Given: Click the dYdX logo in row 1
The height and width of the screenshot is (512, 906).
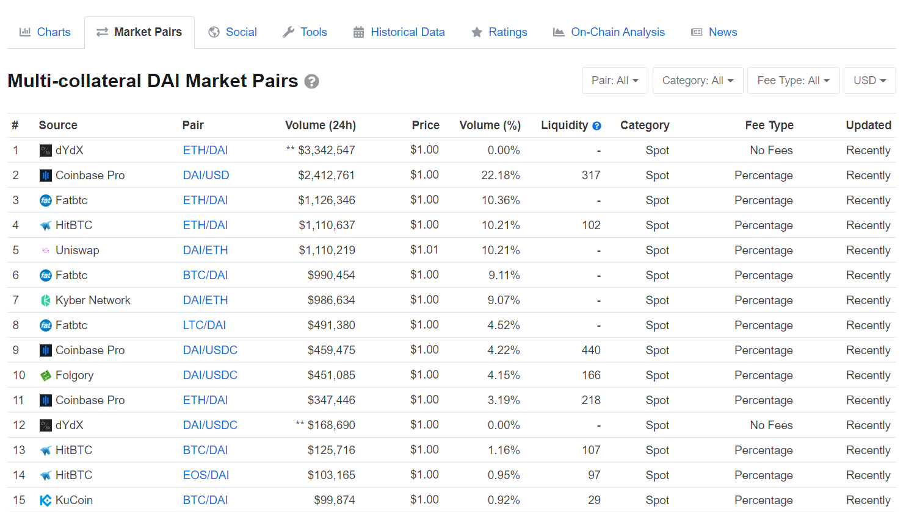Looking at the screenshot, I should (x=46, y=151).
